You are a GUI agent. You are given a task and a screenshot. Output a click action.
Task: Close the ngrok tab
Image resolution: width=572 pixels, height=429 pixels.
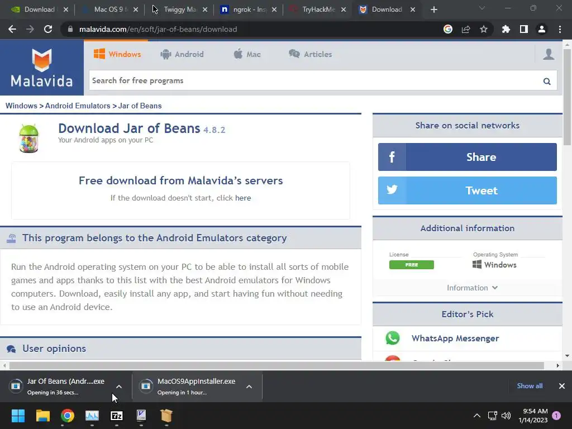[x=274, y=10]
